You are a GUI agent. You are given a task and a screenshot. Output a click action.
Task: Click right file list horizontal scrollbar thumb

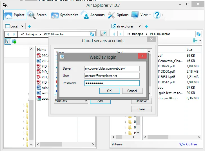pos(158,137)
